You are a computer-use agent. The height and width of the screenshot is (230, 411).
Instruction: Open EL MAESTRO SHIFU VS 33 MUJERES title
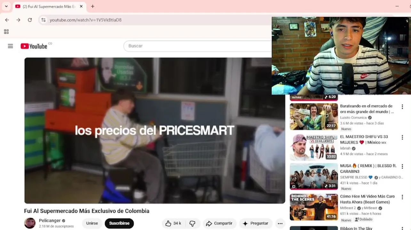point(364,139)
